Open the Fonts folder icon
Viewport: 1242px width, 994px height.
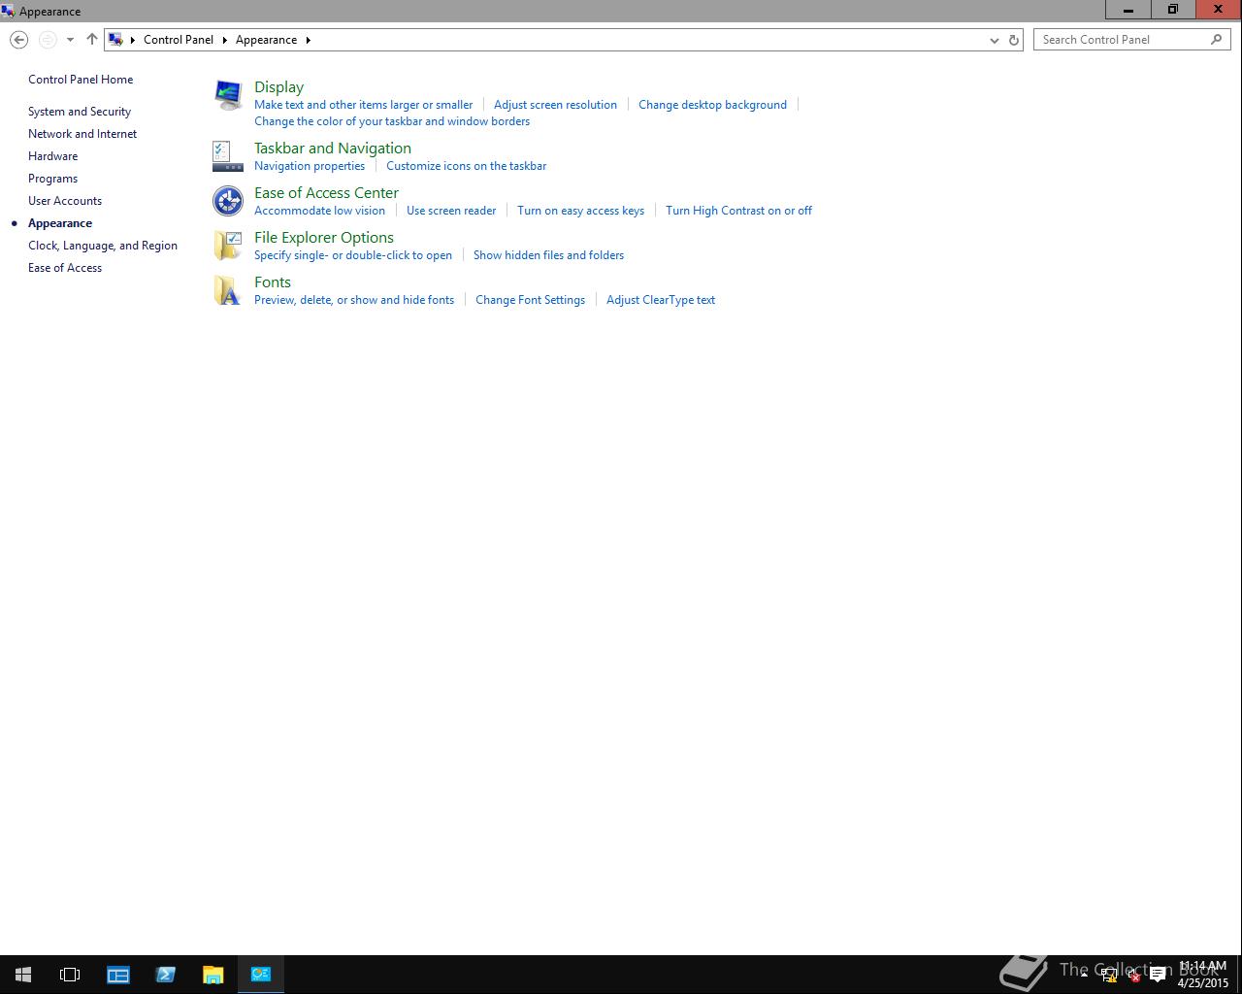[228, 290]
